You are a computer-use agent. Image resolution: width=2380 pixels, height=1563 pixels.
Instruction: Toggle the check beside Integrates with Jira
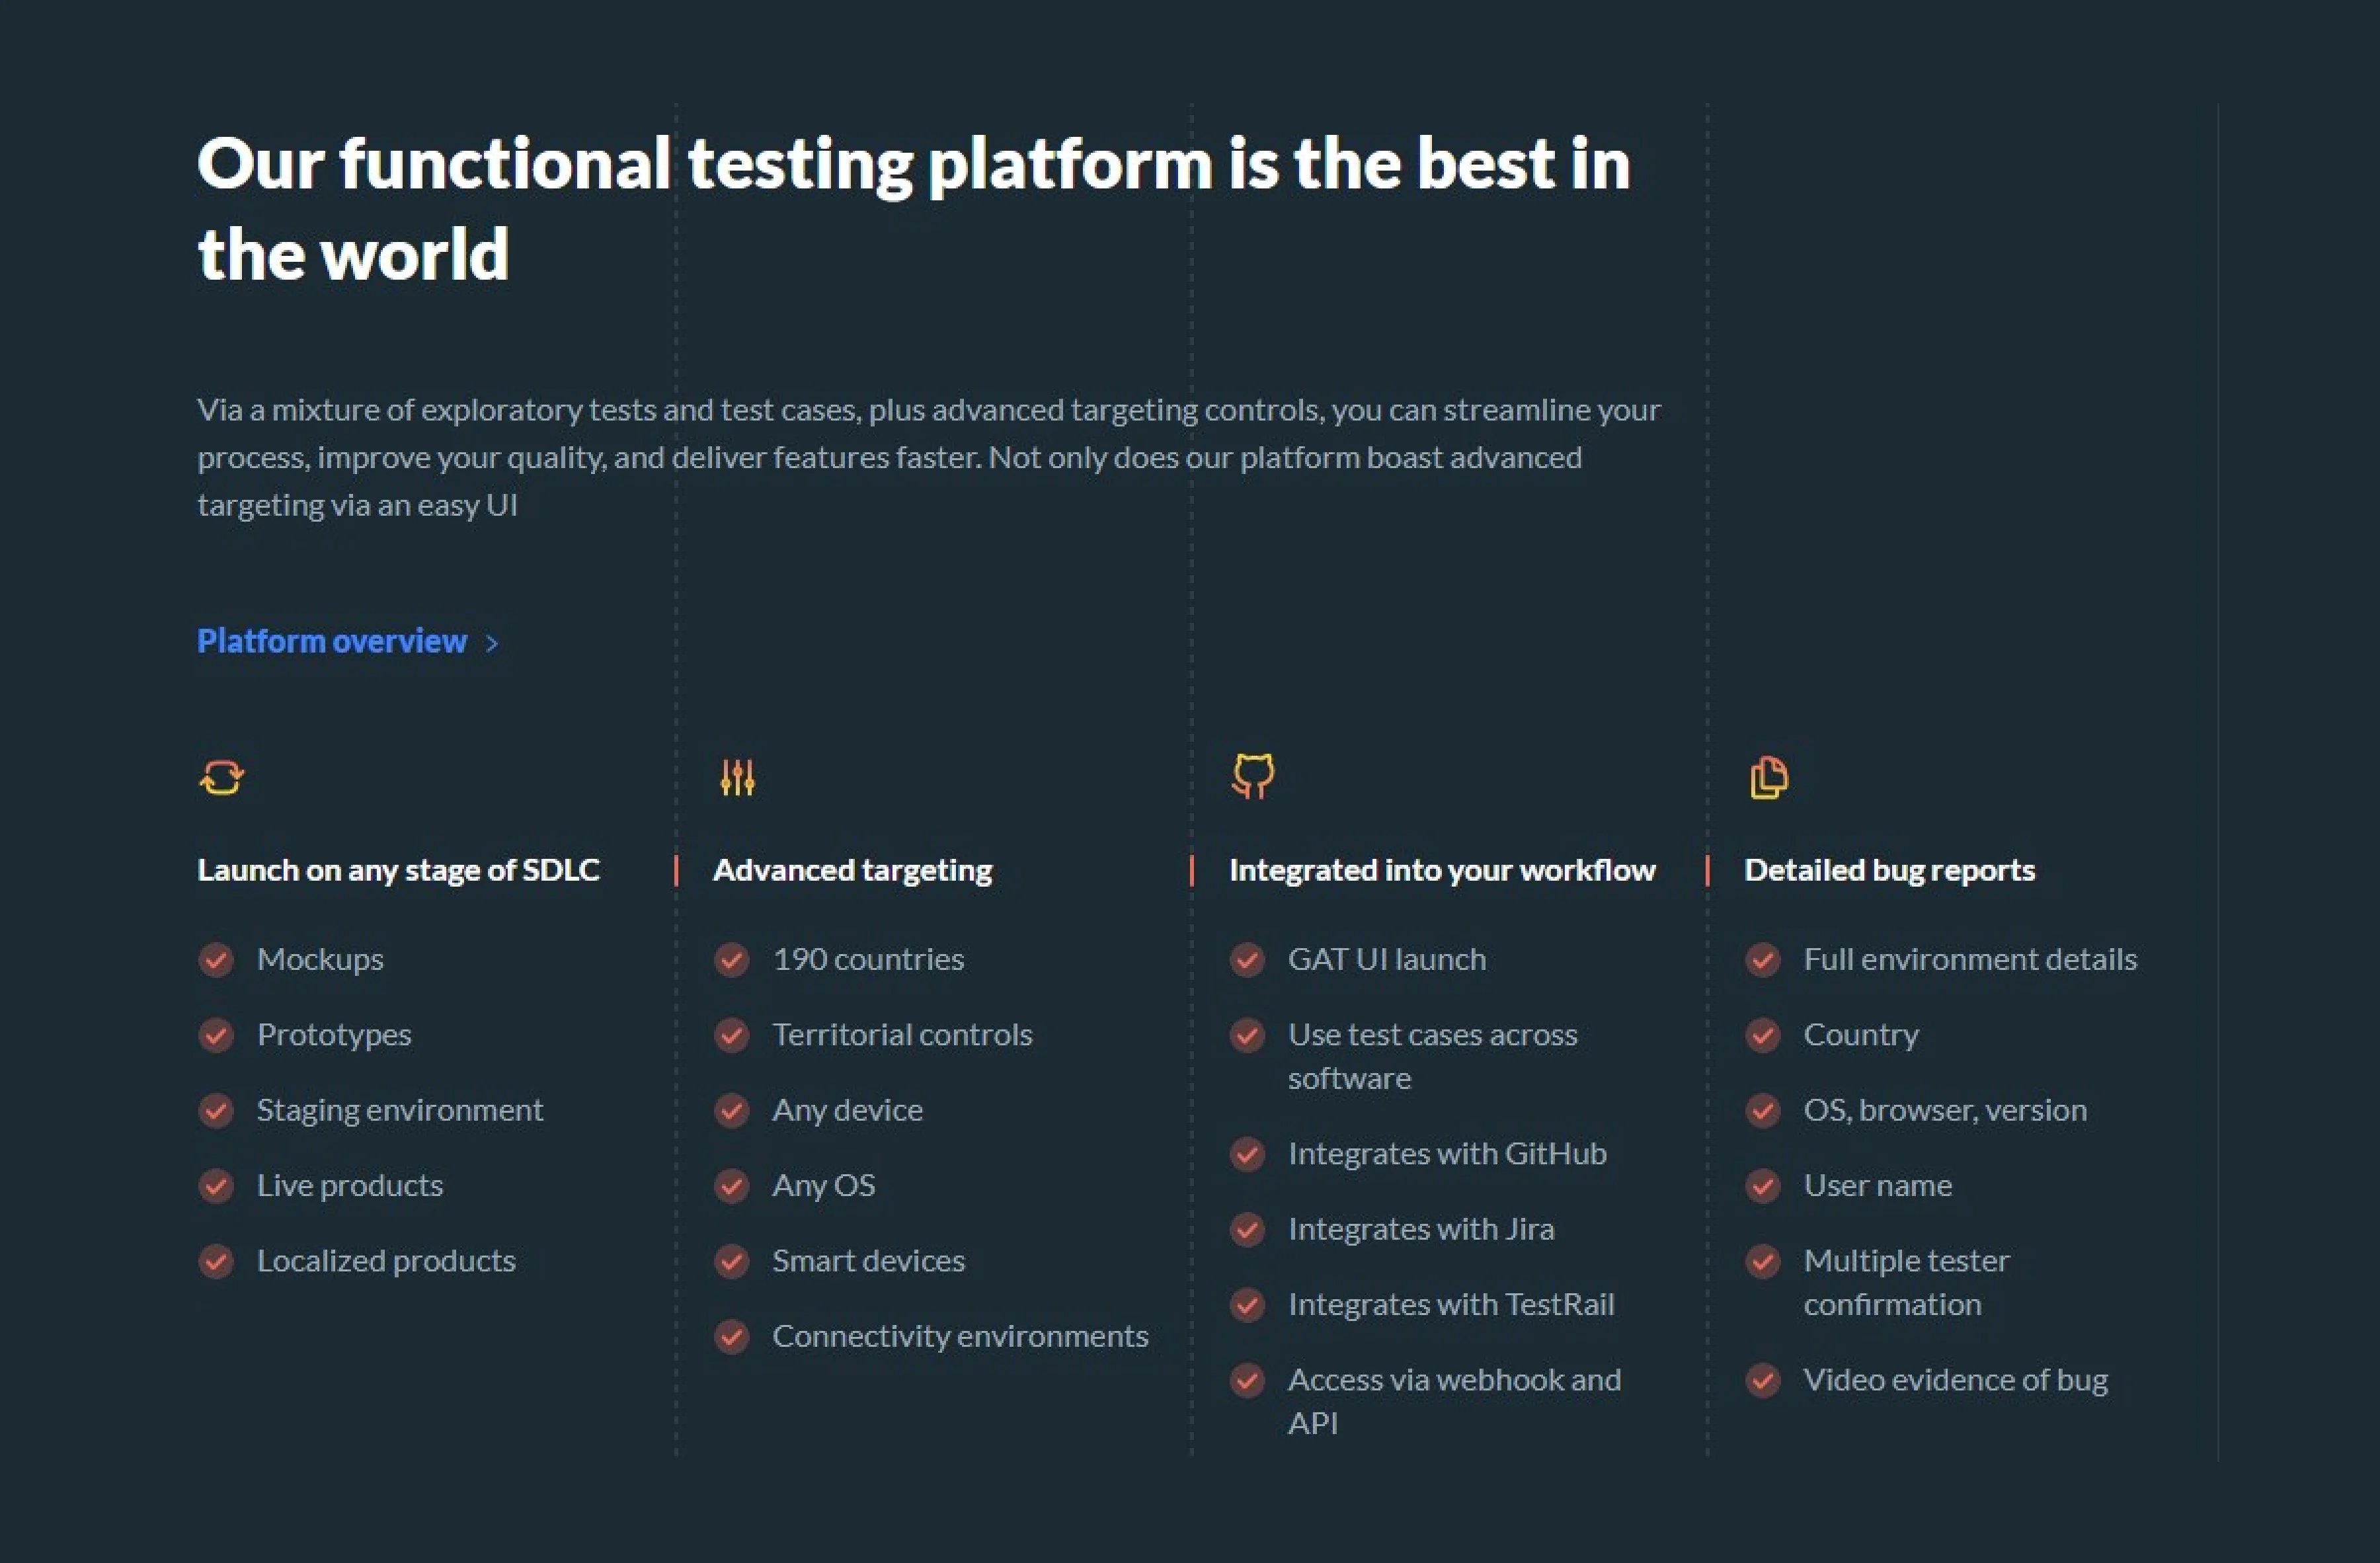pos(1248,1230)
